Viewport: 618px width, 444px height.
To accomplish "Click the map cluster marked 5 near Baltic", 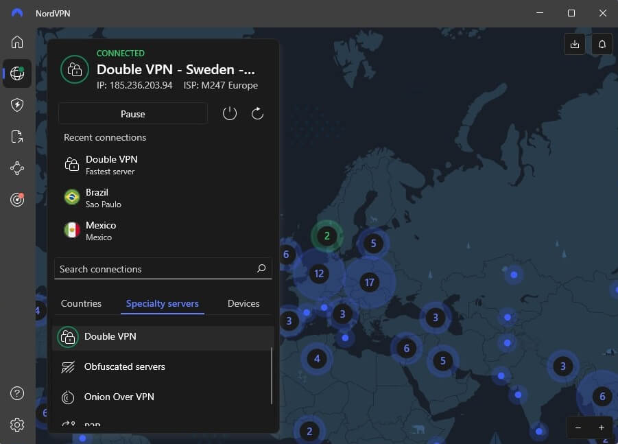I will 373,244.
